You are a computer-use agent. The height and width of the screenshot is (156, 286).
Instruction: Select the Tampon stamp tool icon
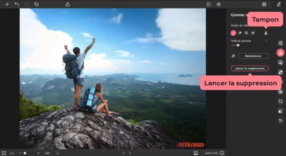tap(266, 33)
